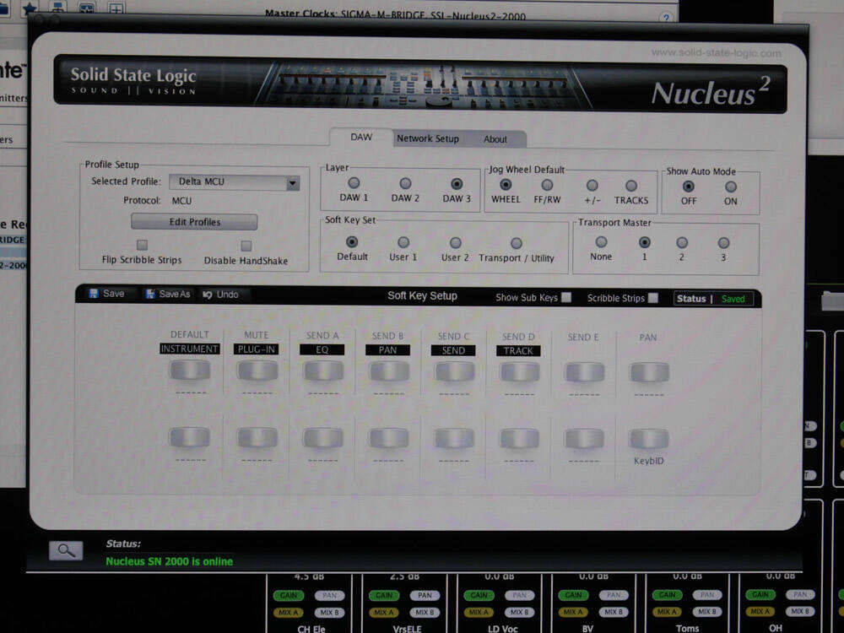Set Transport Master to 2
This screenshot has width=844, height=633.
pos(682,243)
